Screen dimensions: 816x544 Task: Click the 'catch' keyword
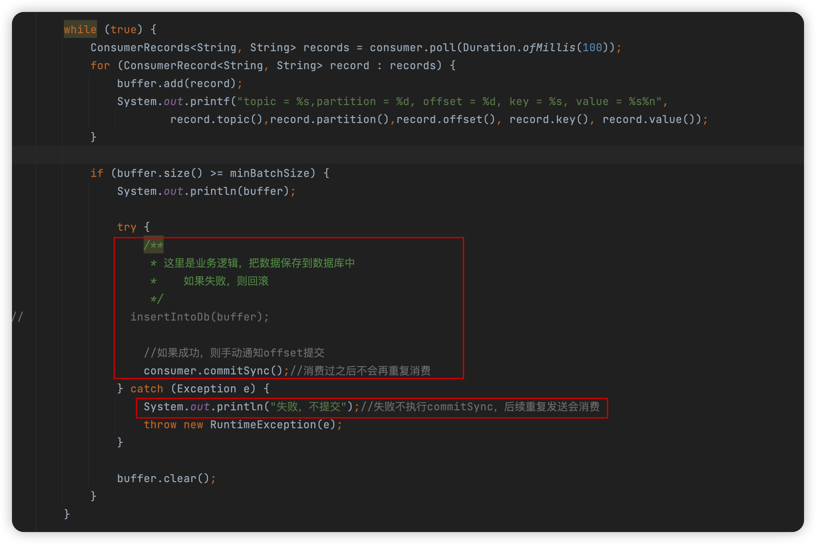(147, 389)
